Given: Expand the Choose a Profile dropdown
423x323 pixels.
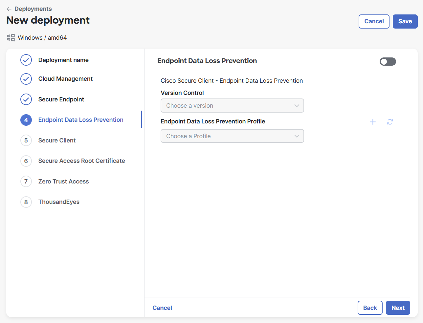Looking at the screenshot, I should (232, 136).
